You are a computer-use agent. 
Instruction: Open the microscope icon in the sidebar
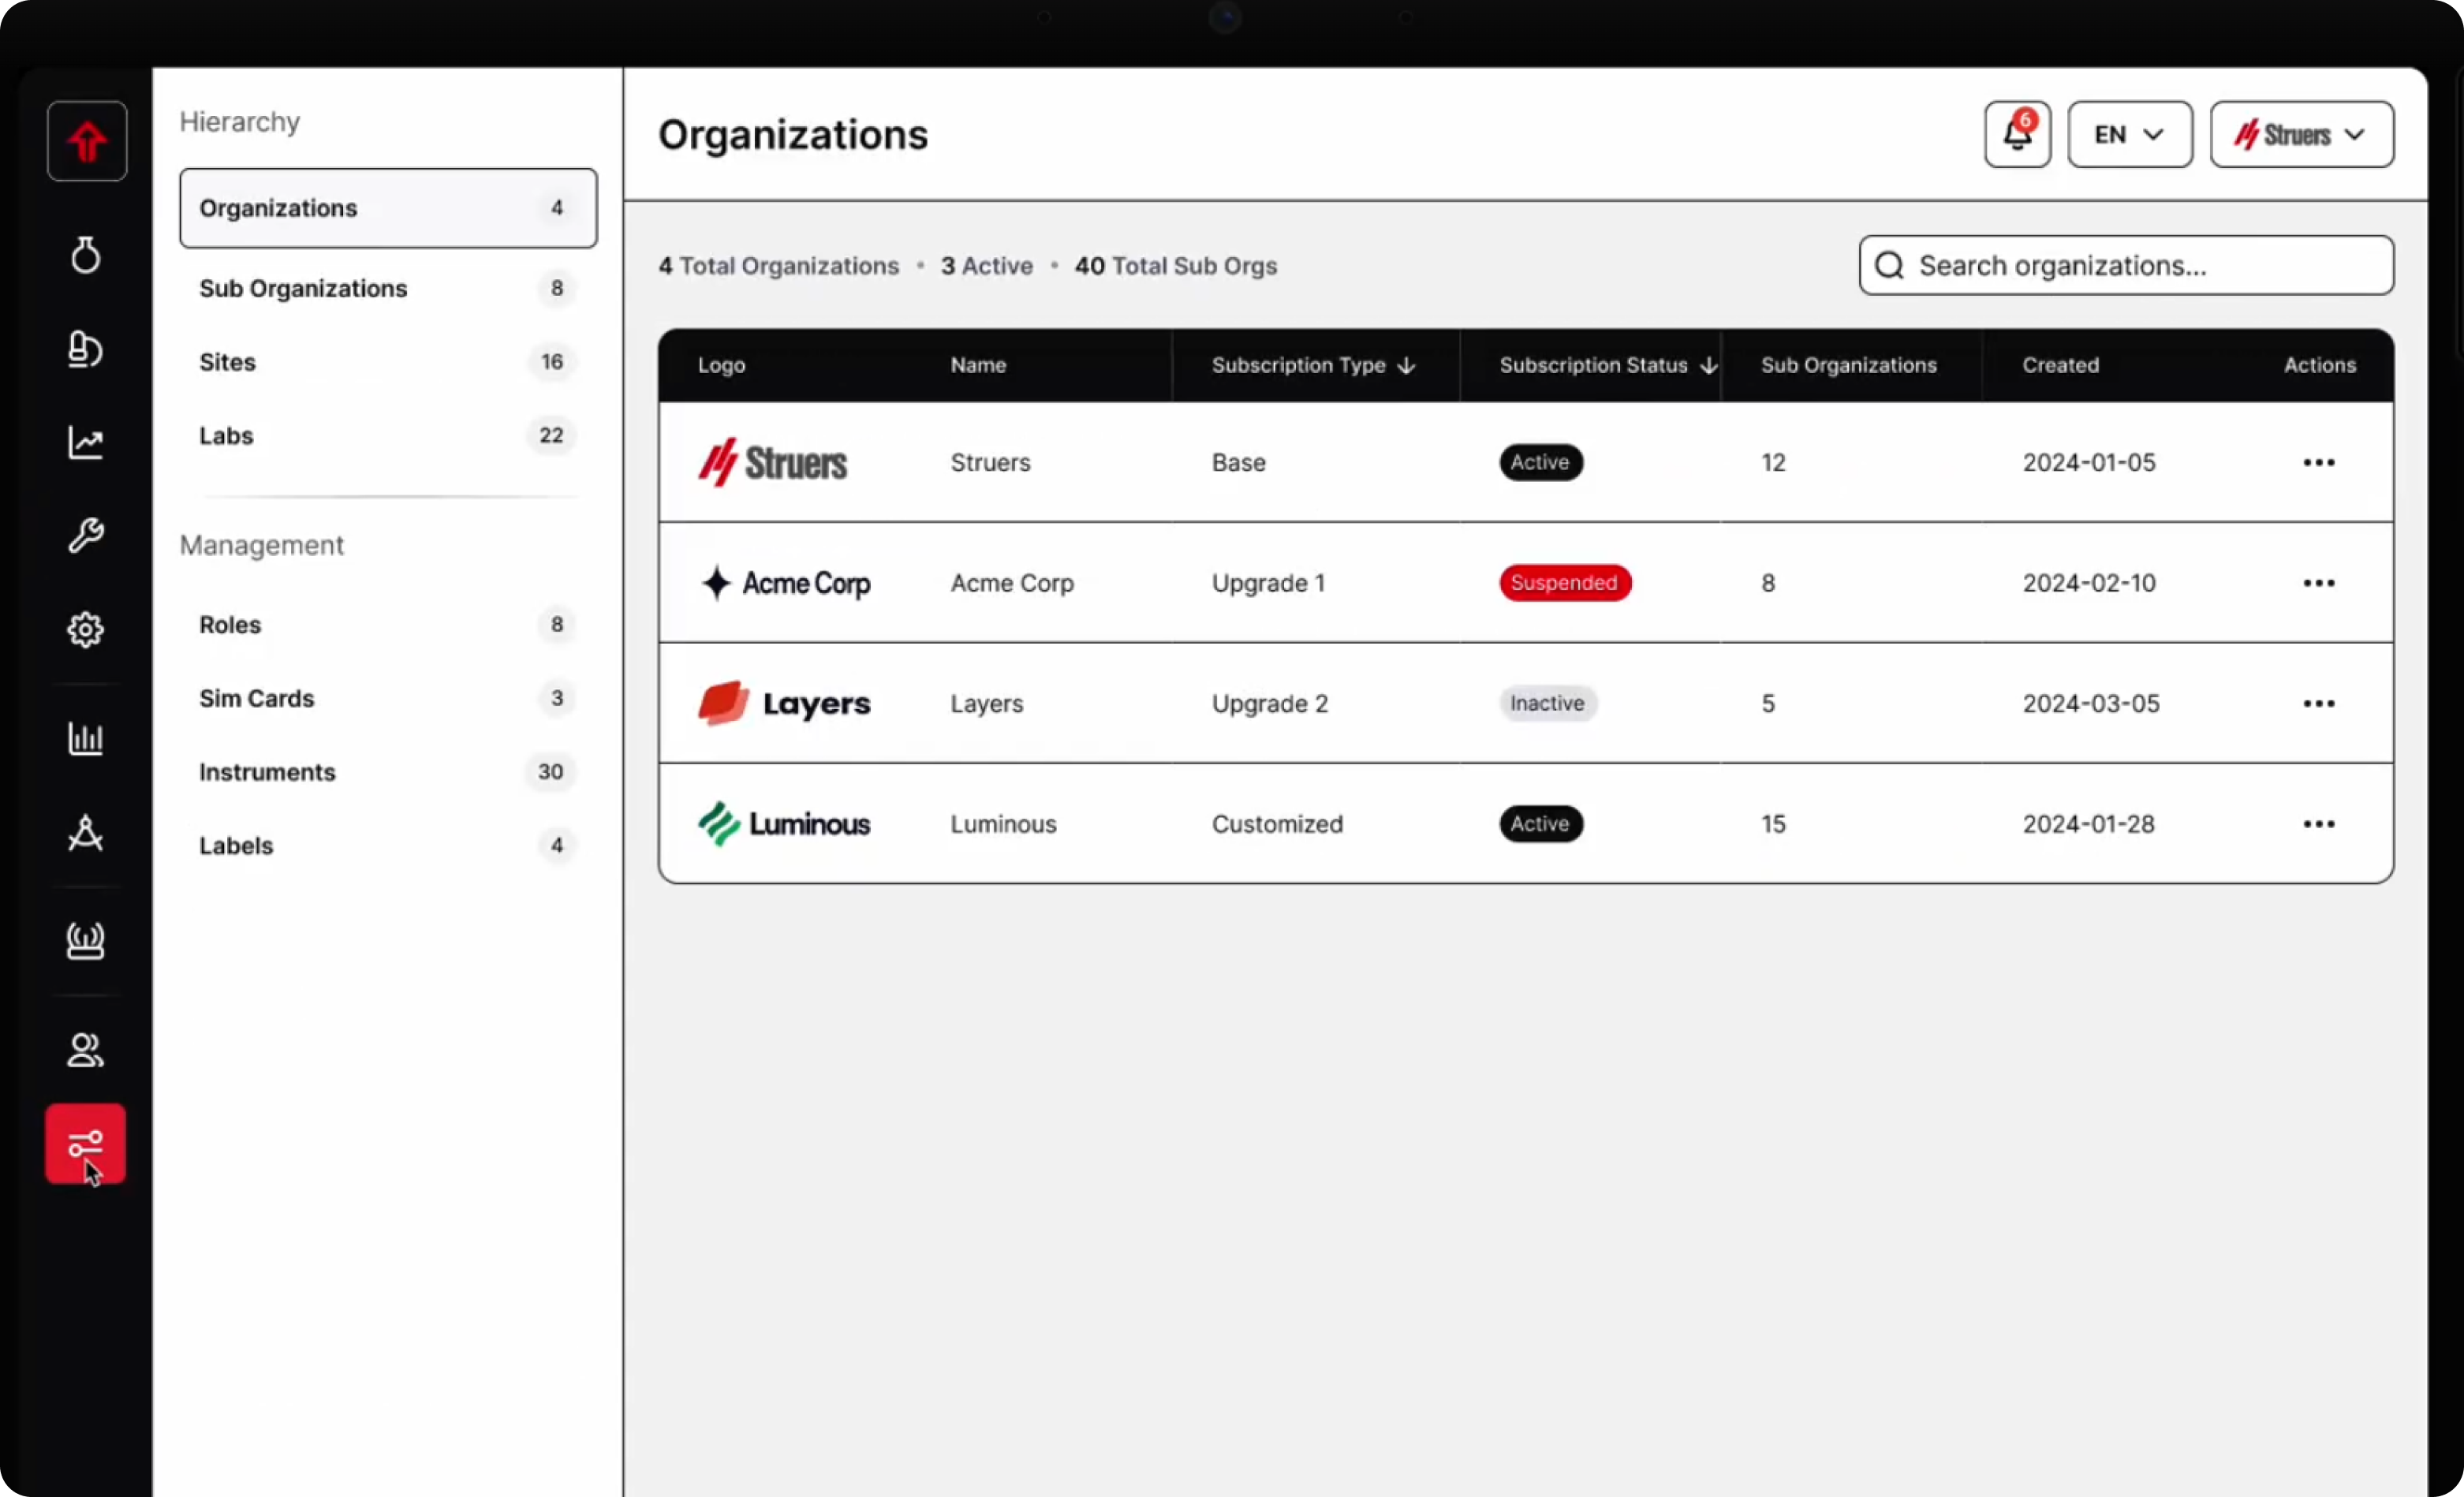tap(86, 349)
